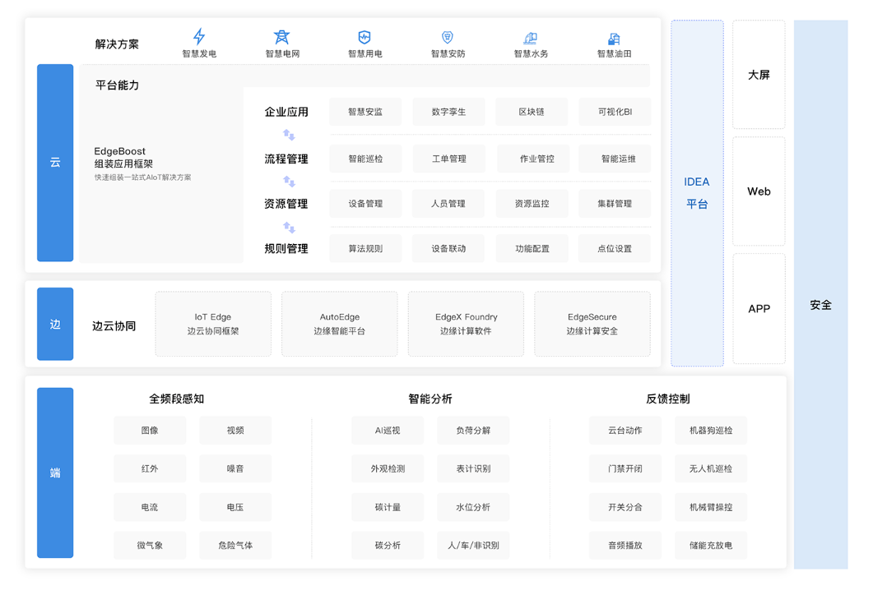Select 红外 sensing box
Image resolution: width=873 pixels, height=590 pixels.
(x=150, y=468)
